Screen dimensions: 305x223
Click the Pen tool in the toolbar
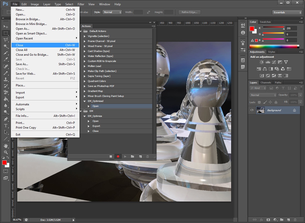(x=6, y=119)
